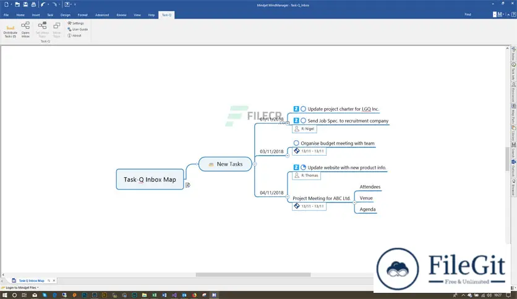The image size is (517, 299).
Task: Select the Task-Q Inbox Map central topic
Action: pos(150,180)
